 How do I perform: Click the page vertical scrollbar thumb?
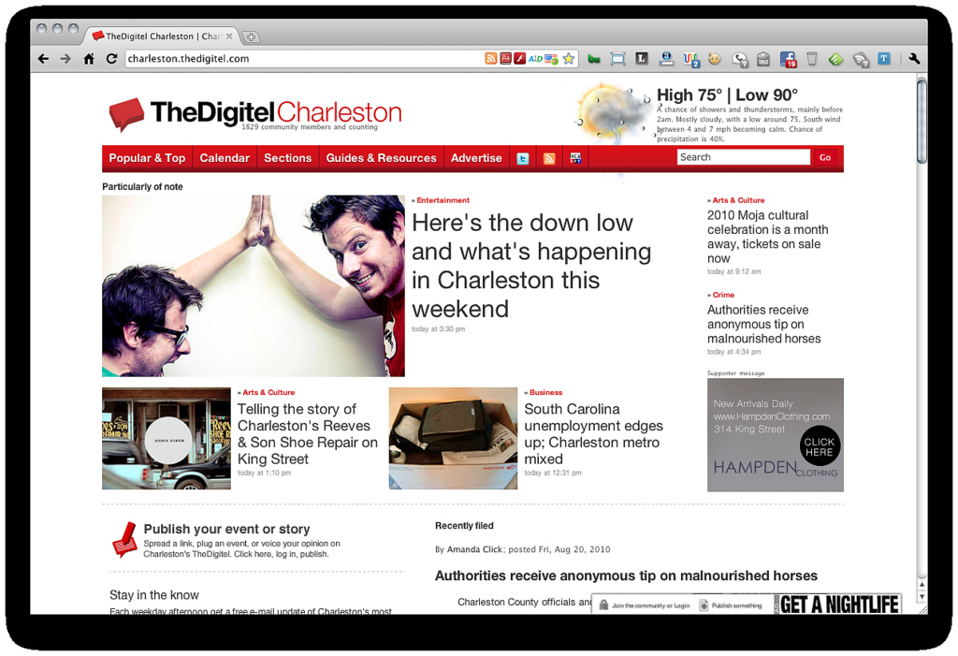tap(922, 122)
